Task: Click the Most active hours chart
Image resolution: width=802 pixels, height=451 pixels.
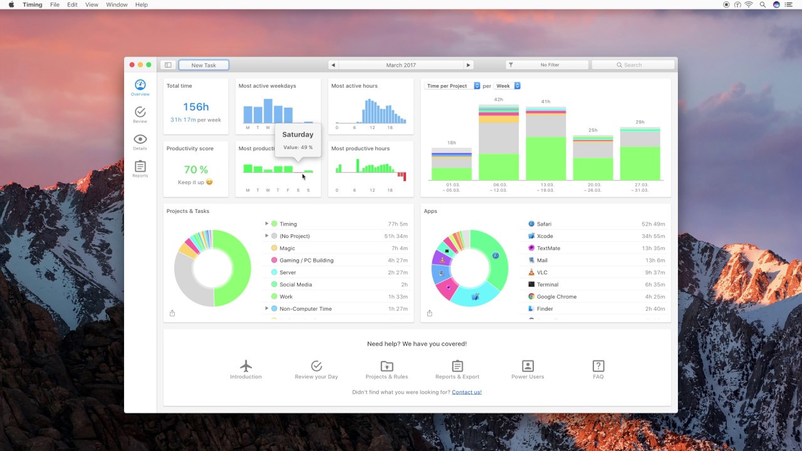Action: point(371,111)
